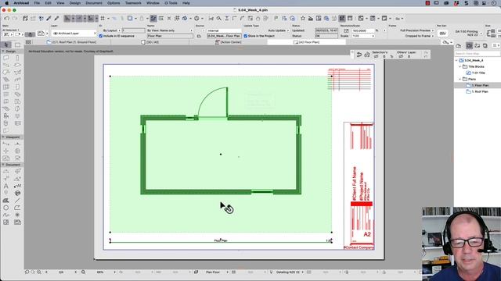The image size is (501, 281).
Task: Open the Design menu
Action: tap(75, 3)
